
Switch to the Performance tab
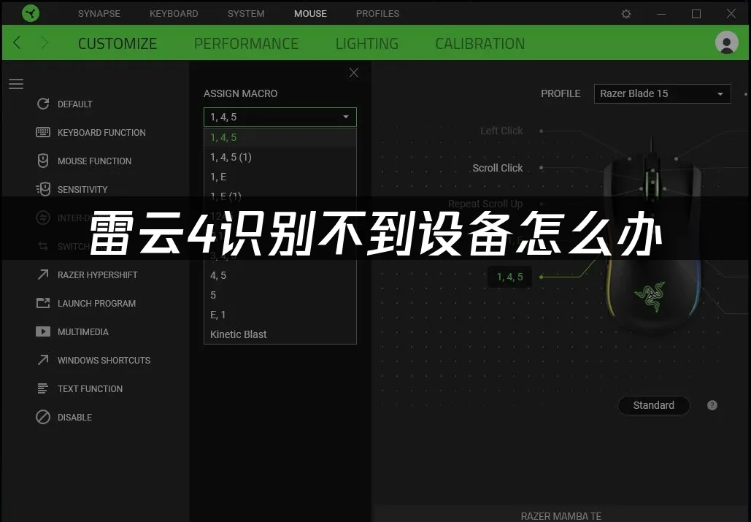pos(246,44)
